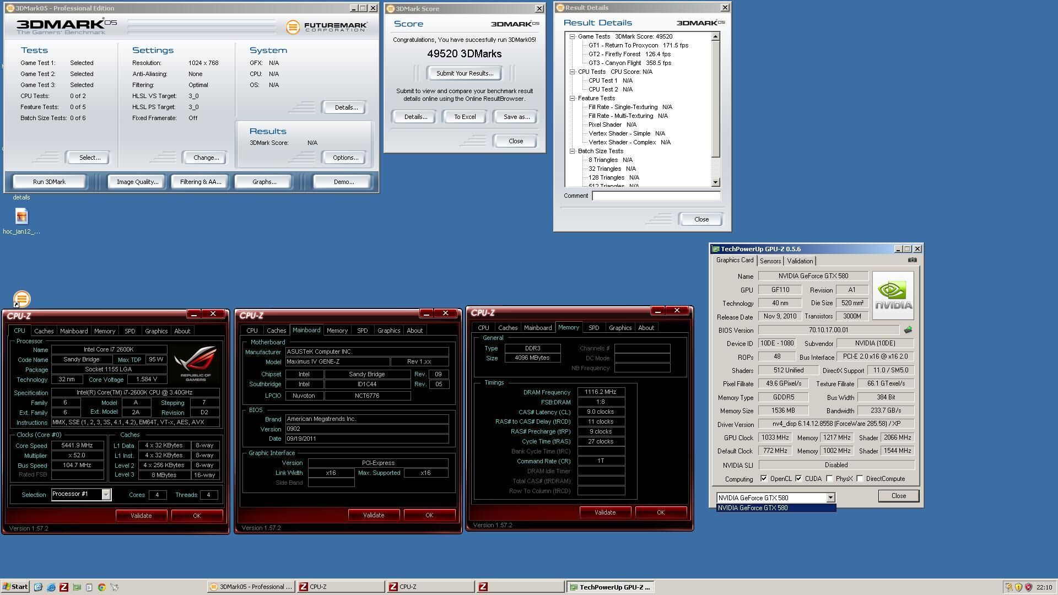This screenshot has width=1058, height=595.
Task: Open the Sensors tab in GPU-Z
Action: (x=770, y=261)
